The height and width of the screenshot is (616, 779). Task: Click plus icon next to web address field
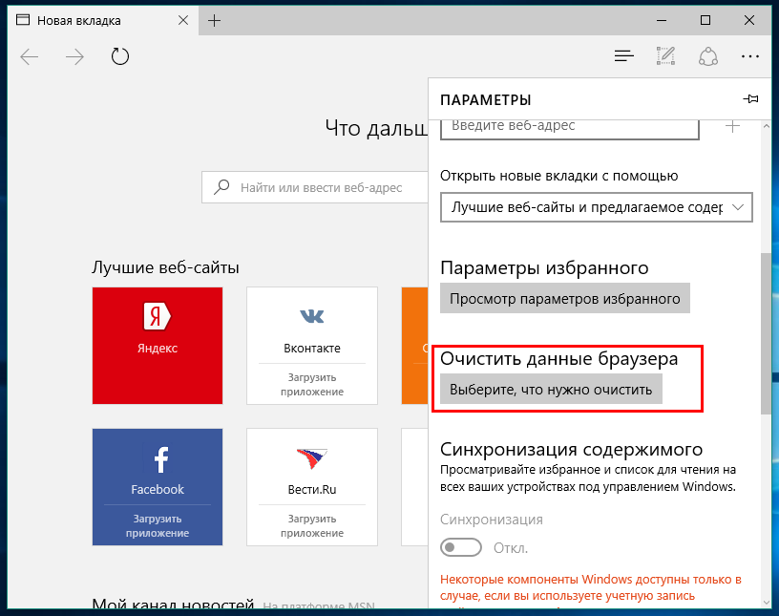[x=733, y=126]
